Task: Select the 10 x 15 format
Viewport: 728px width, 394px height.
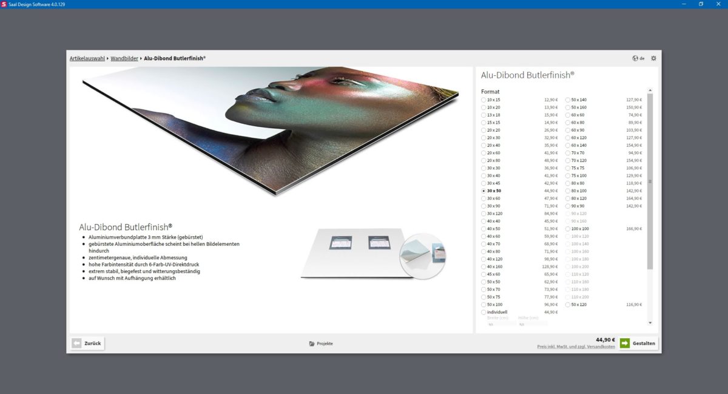Action: coord(484,100)
